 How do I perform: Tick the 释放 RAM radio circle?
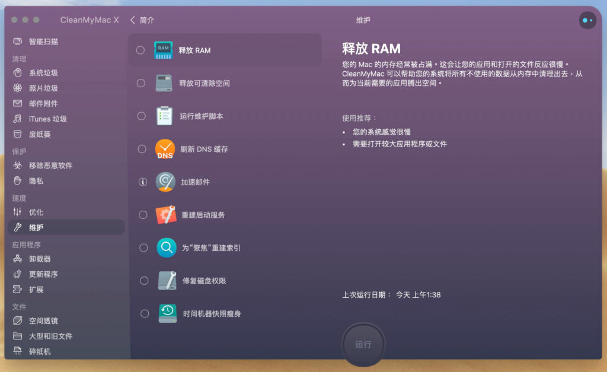140,50
